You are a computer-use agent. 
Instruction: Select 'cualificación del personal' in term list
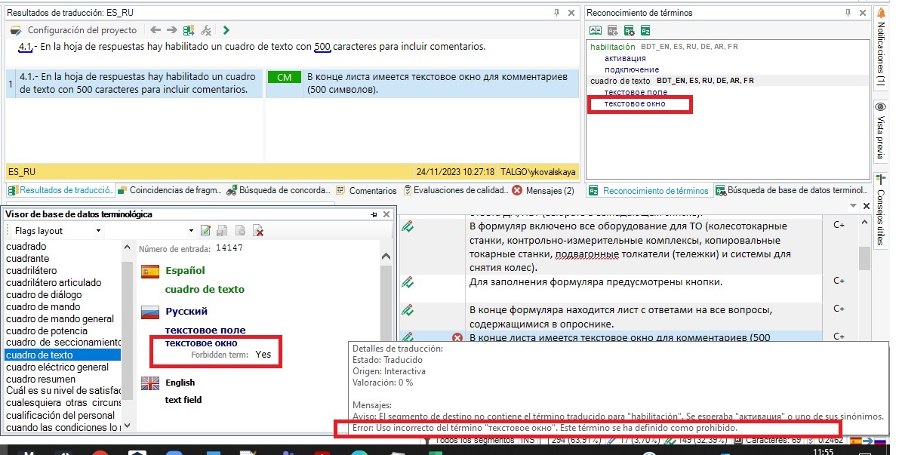tap(61, 415)
